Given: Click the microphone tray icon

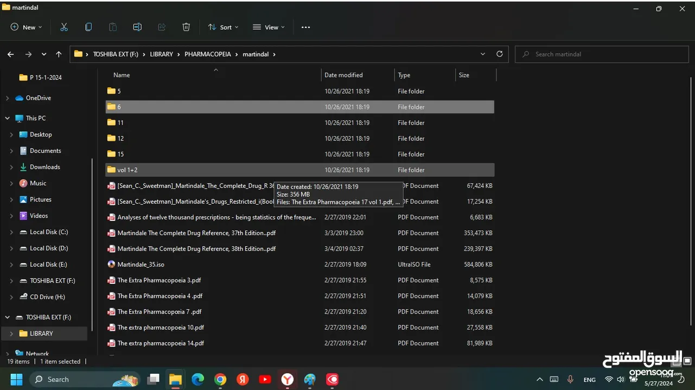Looking at the screenshot, I should click(570, 379).
